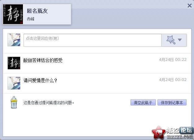This screenshot has width=194, height=140.
Task: Click the timestamp 4月24日 00:22
Action: [x=173, y=60]
